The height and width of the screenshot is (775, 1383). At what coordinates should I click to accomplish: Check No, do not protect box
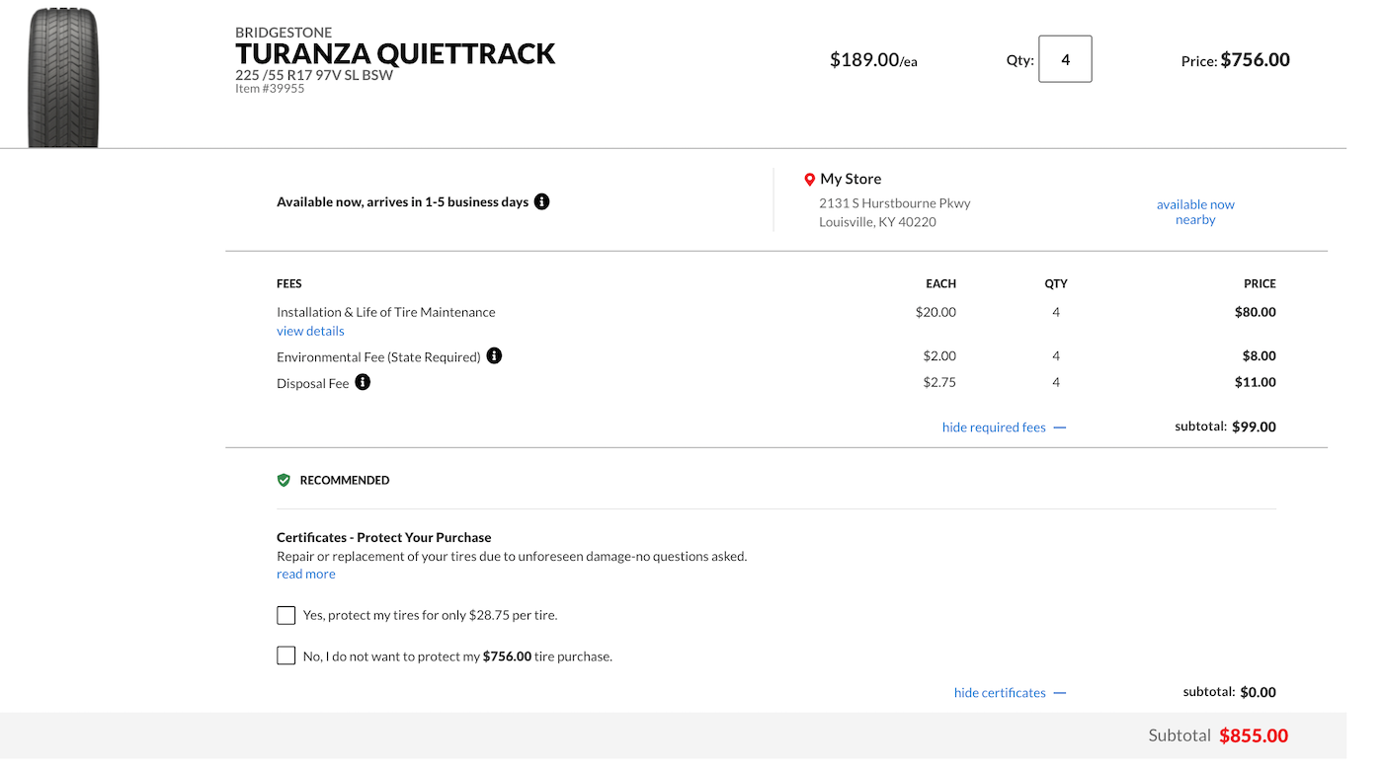click(286, 656)
